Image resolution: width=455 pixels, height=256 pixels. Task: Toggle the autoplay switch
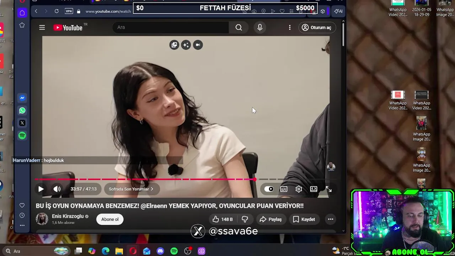tap(269, 189)
